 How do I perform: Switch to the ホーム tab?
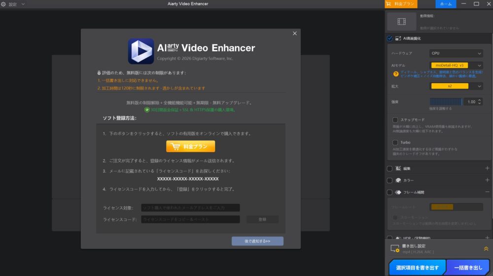tap(446, 4)
